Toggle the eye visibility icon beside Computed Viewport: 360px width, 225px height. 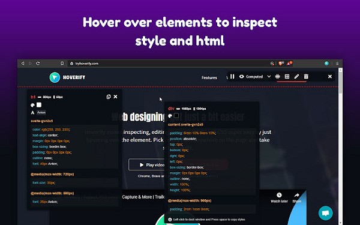click(242, 76)
